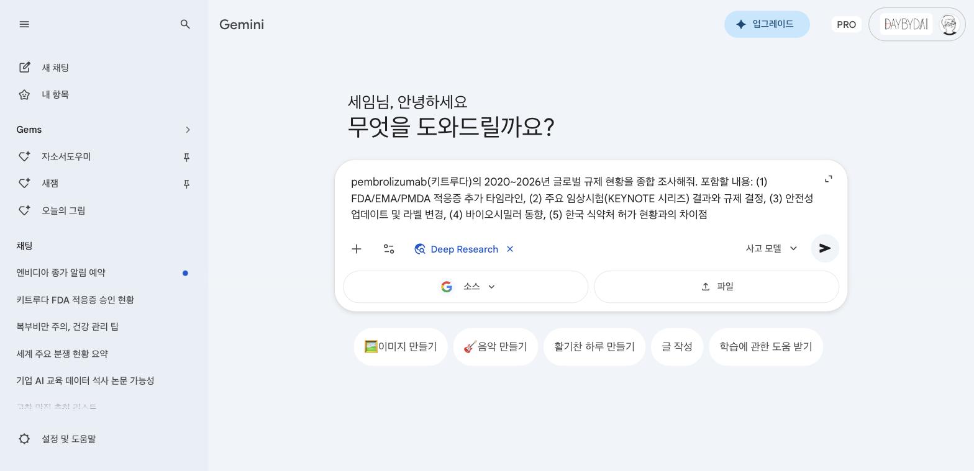Screen dimensions: 974x471
Task: Open chat 세계 주요 분쟁 현황 요약
Action: pyautogui.click(x=62, y=354)
